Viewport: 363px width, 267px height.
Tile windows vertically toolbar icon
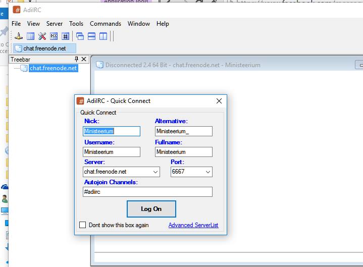point(103,36)
